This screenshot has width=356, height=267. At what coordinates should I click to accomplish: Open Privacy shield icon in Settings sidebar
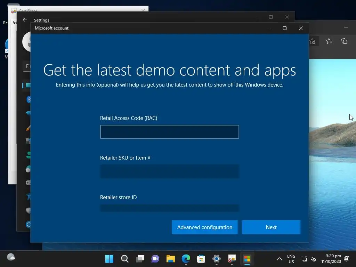click(29, 210)
